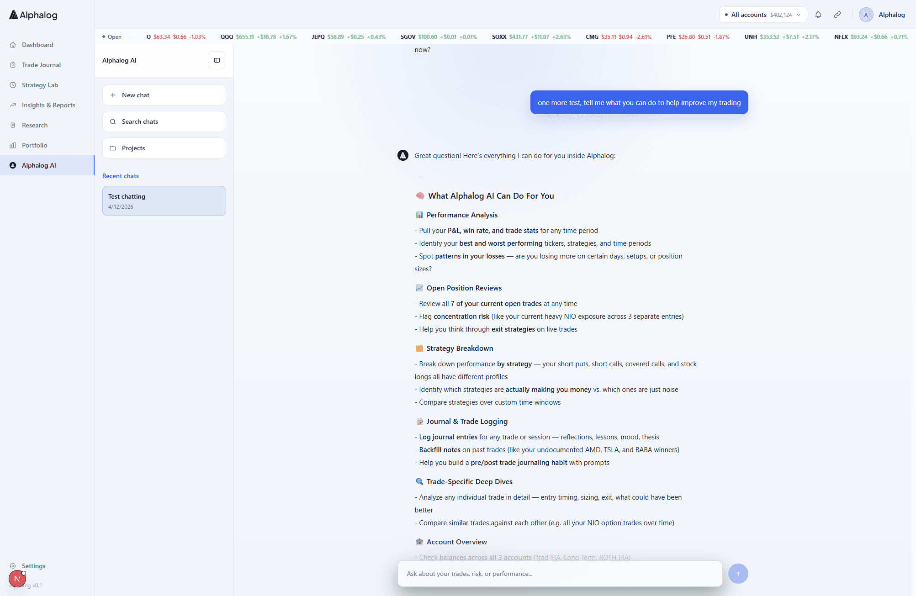Click the UNH ticker quote
The width and height of the screenshot is (916, 596).
coord(782,37)
